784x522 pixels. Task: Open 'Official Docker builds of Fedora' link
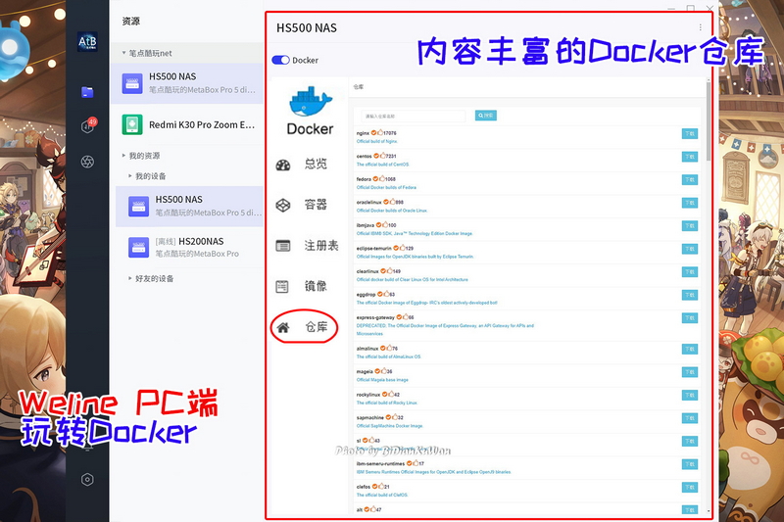386,187
